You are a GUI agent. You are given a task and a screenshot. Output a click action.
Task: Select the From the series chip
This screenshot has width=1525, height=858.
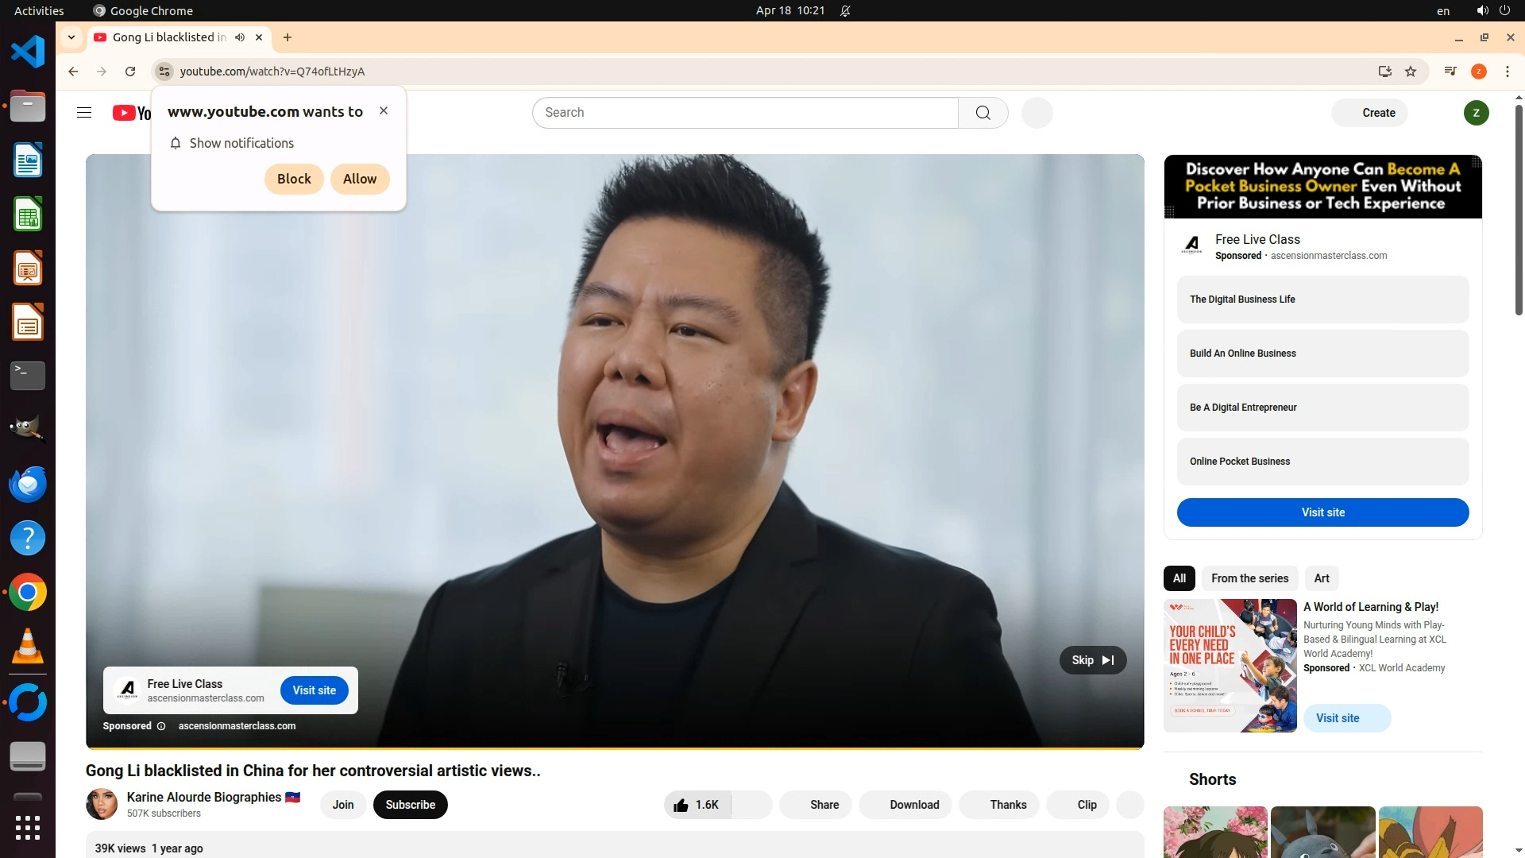coord(1249,578)
